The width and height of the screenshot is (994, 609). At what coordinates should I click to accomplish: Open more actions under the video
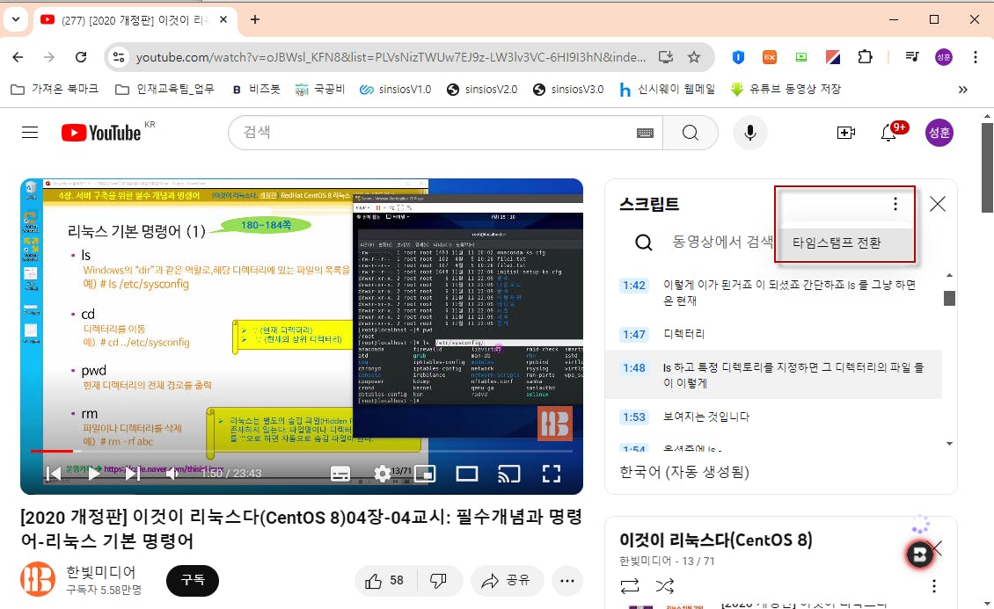[567, 581]
